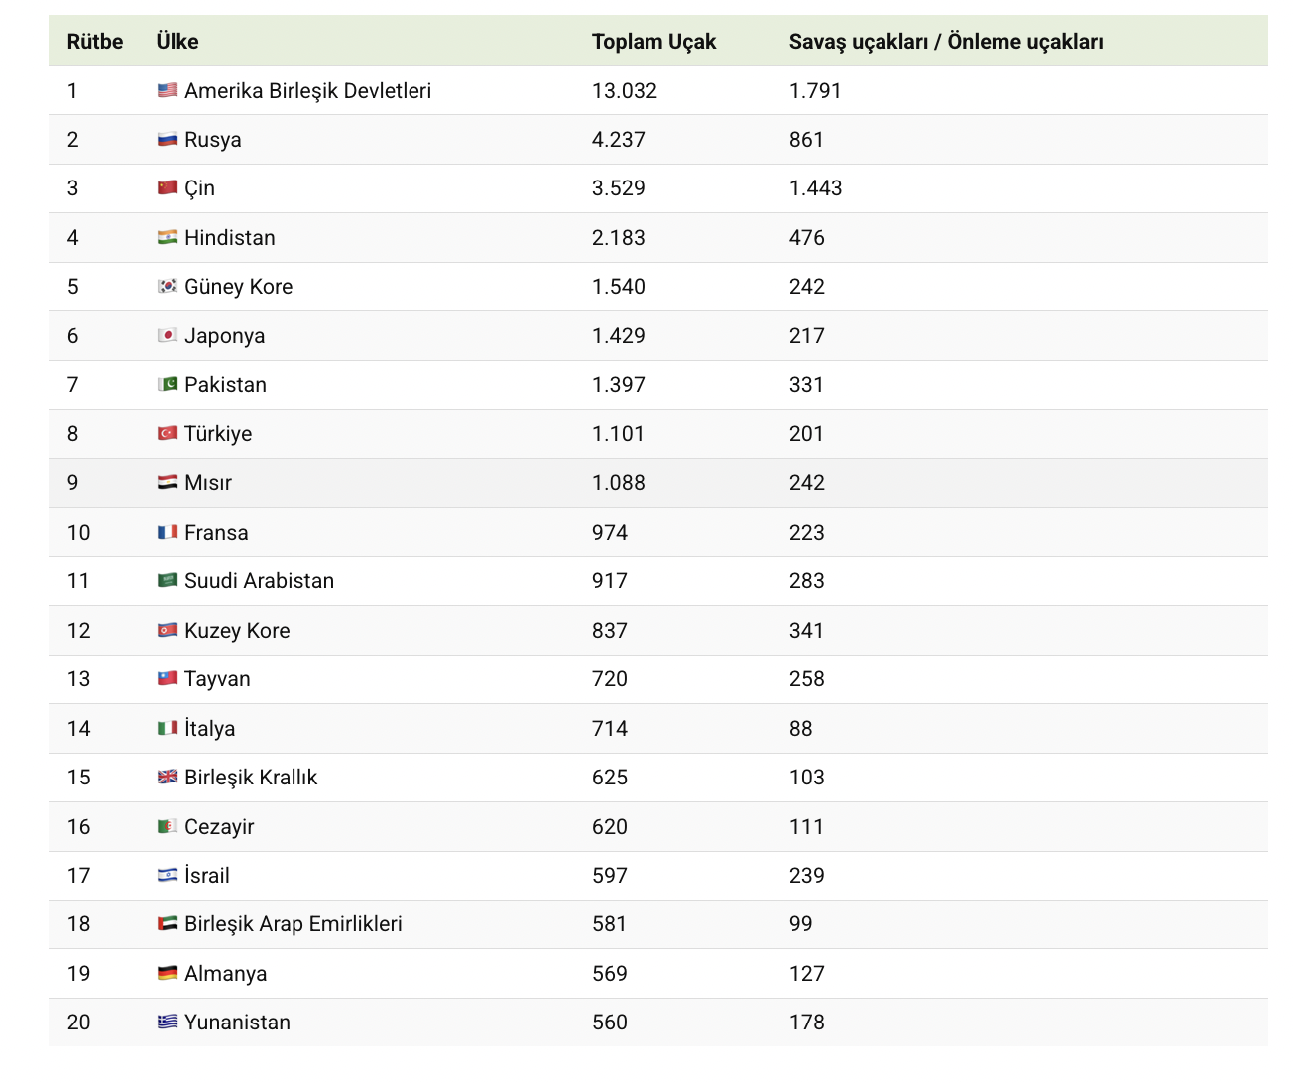Click the Savaş uçakları / Önleme uçakları header

tap(946, 41)
